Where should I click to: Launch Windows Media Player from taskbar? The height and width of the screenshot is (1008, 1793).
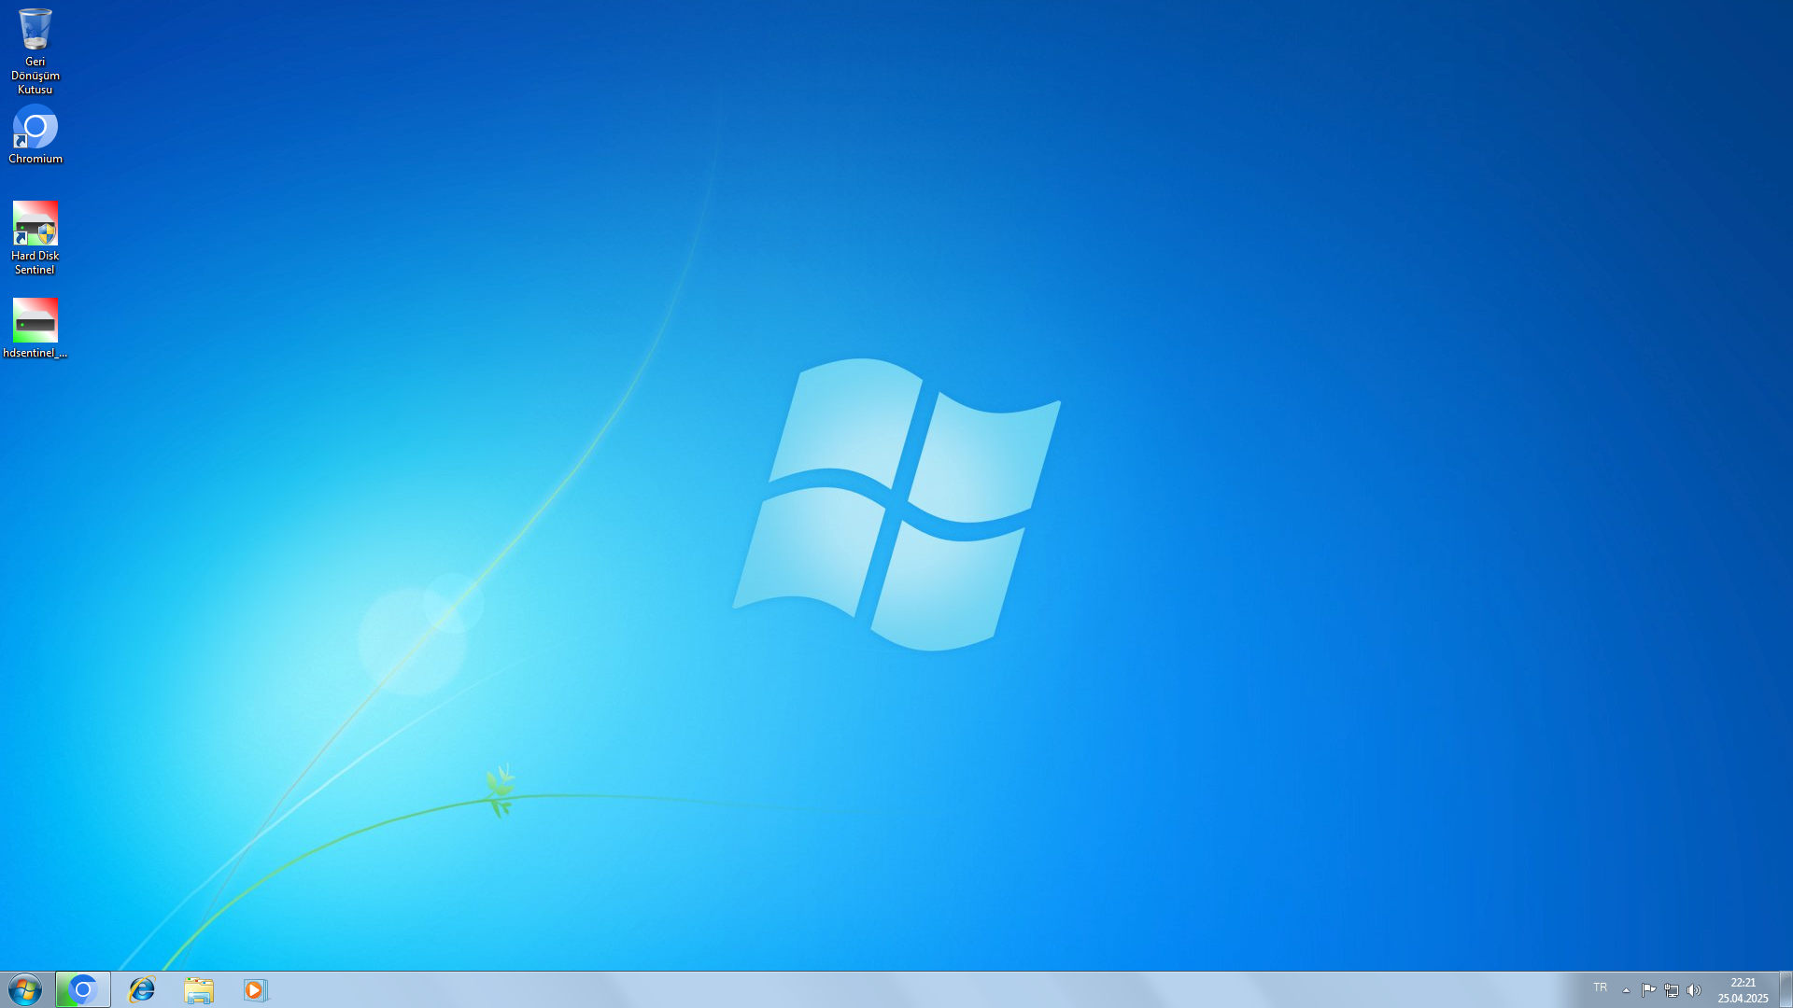click(x=256, y=989)
